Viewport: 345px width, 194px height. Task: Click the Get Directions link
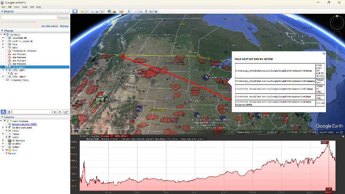pyautogui.click(x=50, y=26)
